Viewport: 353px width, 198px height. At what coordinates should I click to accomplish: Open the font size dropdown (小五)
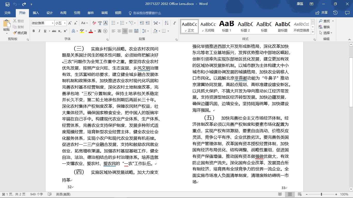tap(65, 23)
